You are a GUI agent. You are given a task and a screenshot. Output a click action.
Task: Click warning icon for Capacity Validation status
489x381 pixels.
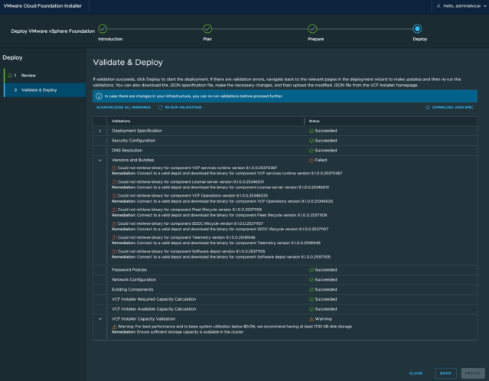tap(311, 319)
